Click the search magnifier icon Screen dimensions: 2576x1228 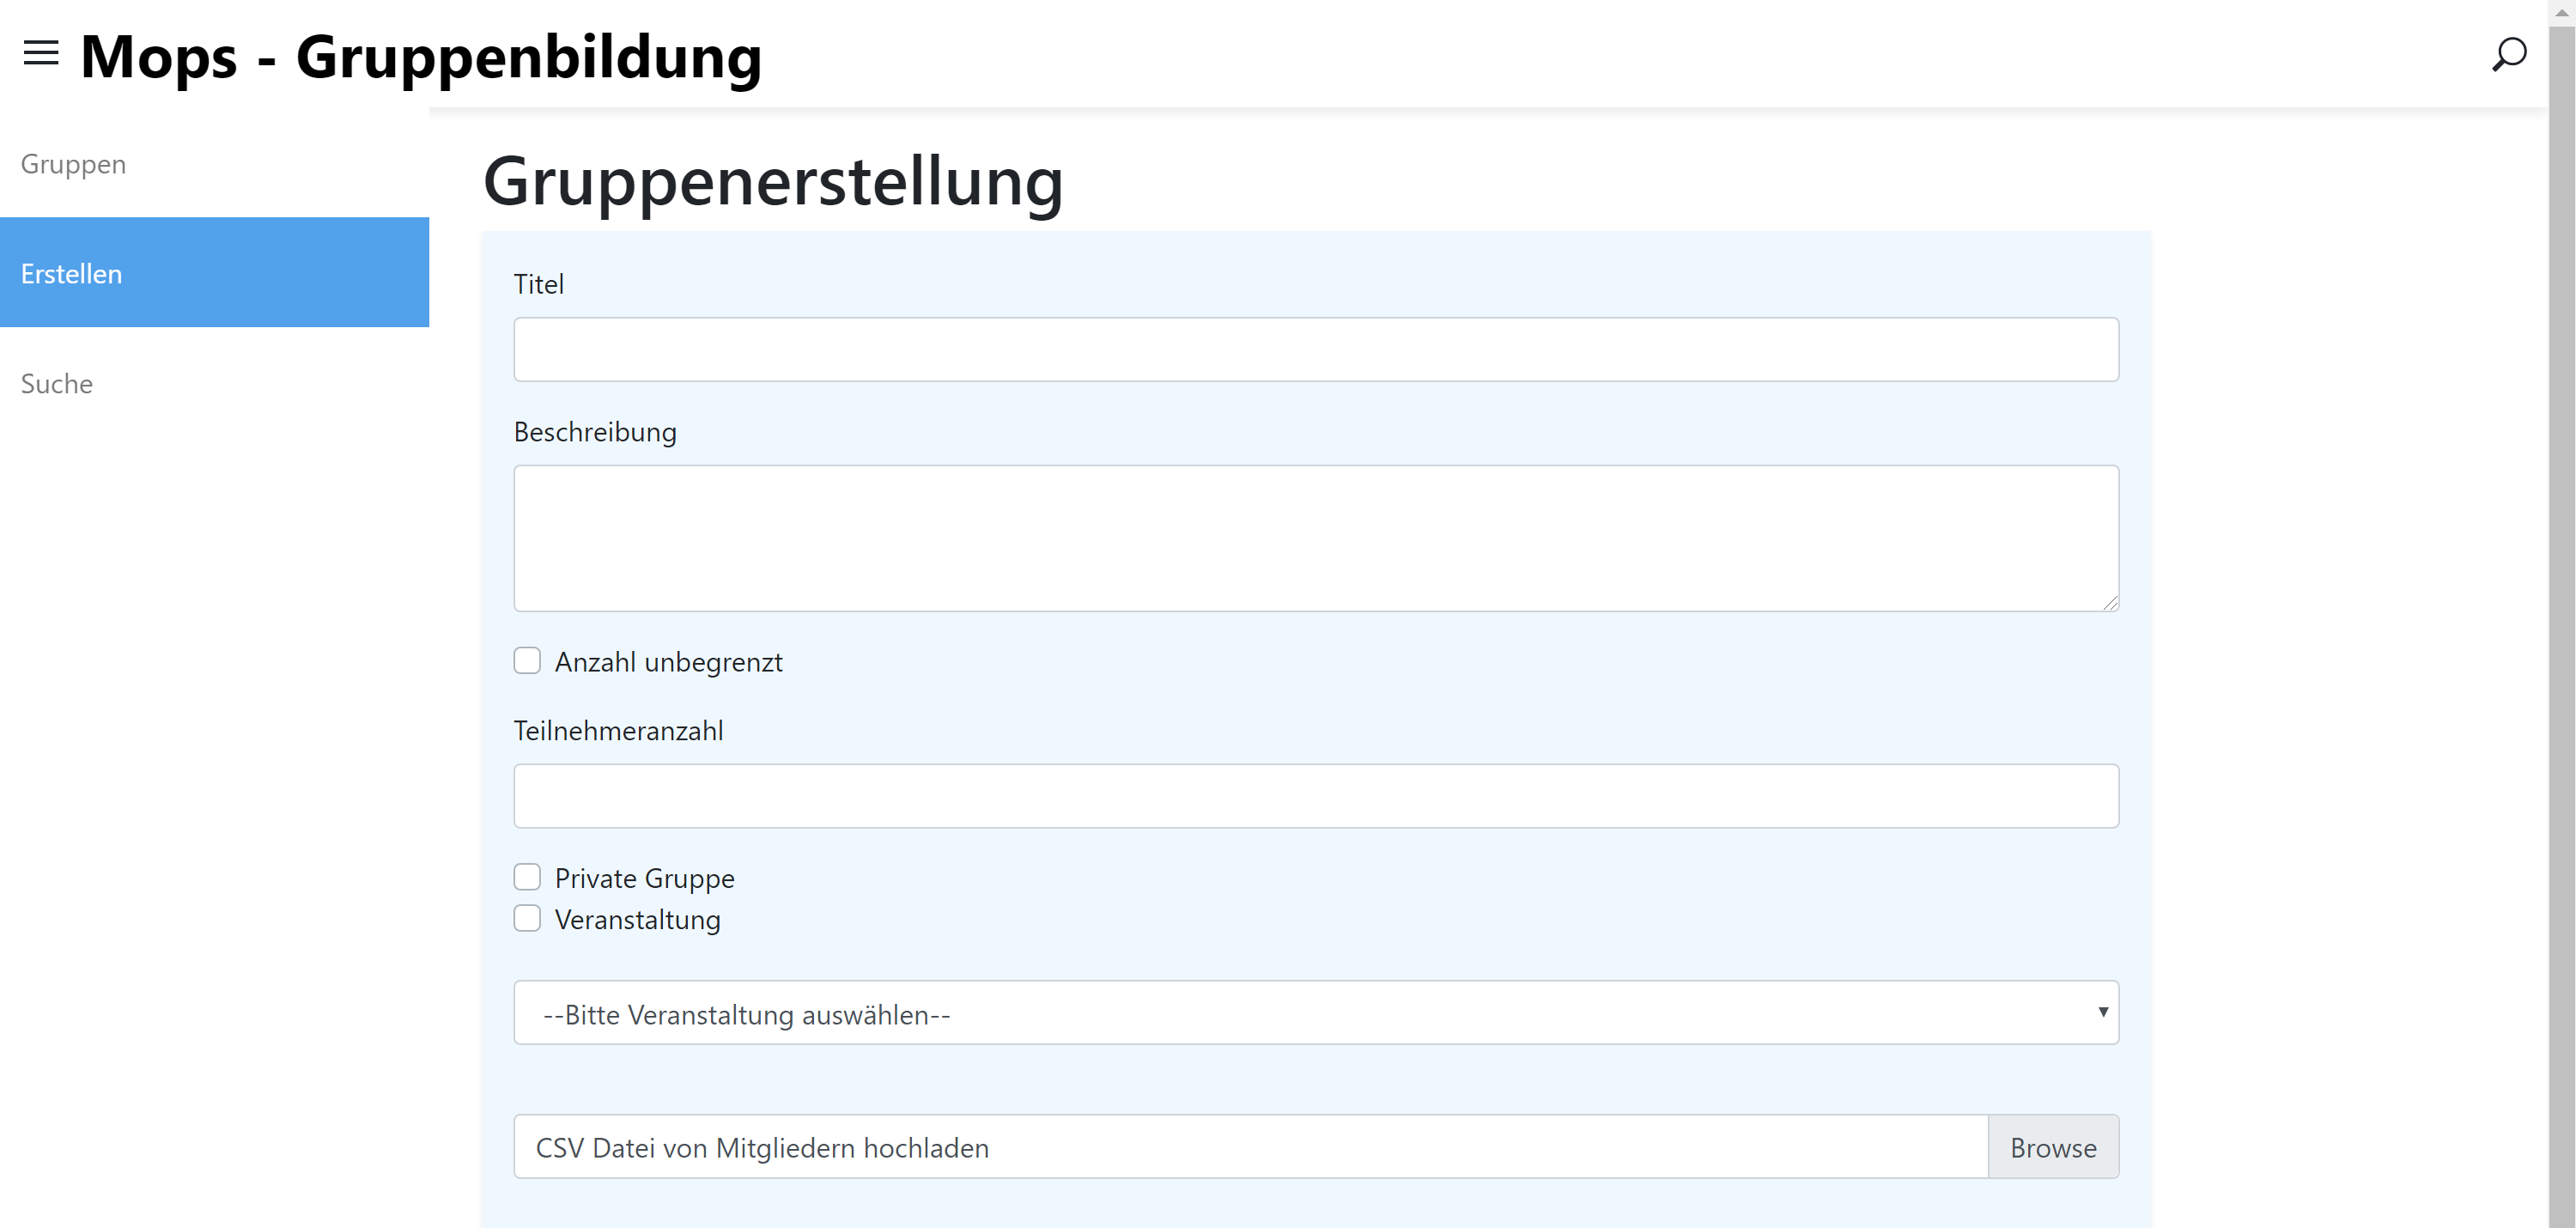click(2508, 55)
